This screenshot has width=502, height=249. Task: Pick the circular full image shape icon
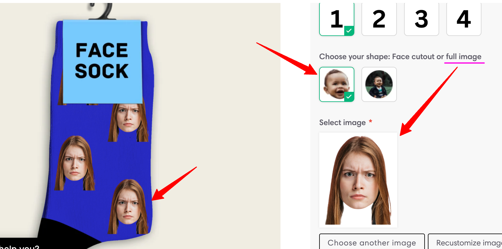point(379,84)
